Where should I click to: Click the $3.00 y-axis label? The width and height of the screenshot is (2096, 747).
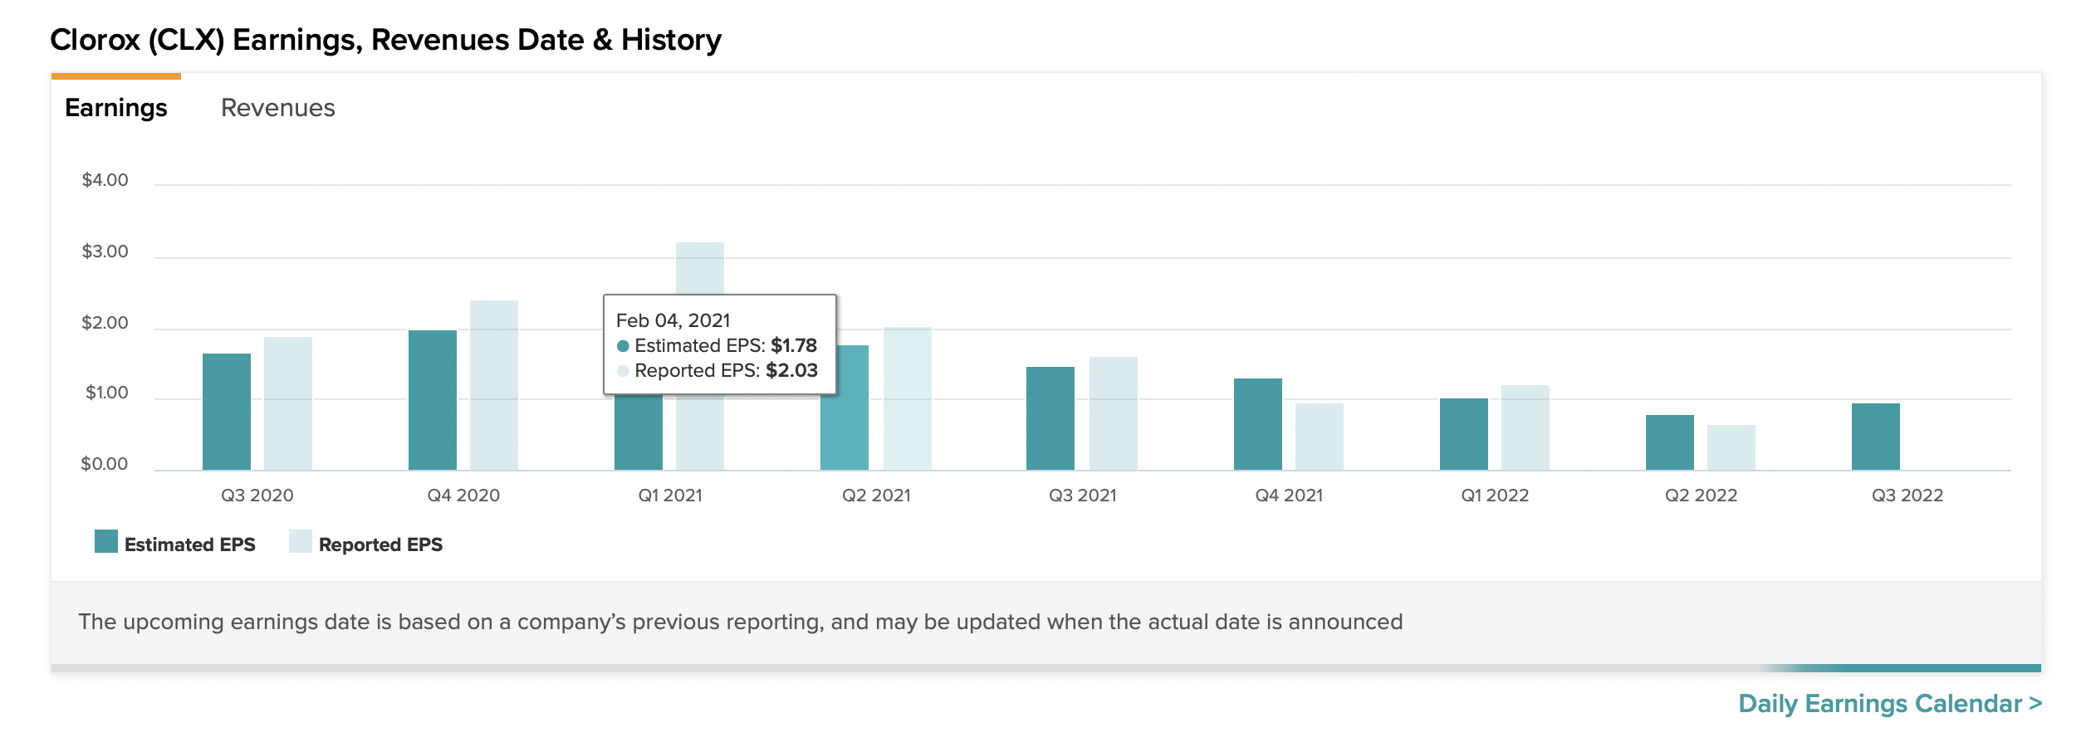[105, 251]
